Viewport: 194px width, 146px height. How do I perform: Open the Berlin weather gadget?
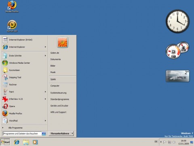tap(177, 76)
